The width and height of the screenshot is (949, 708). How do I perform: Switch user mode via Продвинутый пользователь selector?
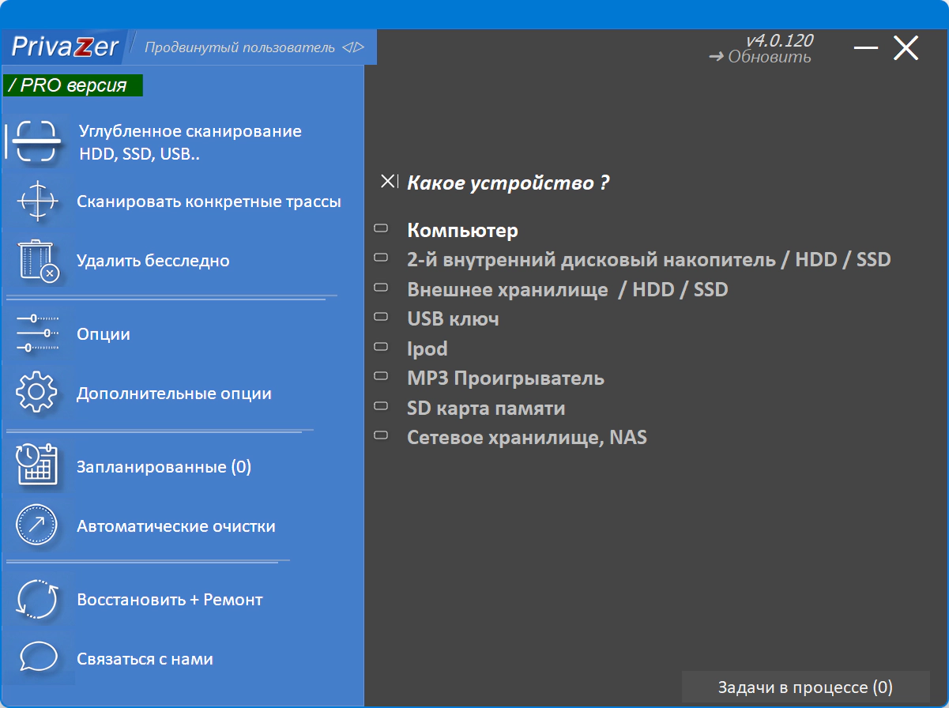click(x=254, y=47)
